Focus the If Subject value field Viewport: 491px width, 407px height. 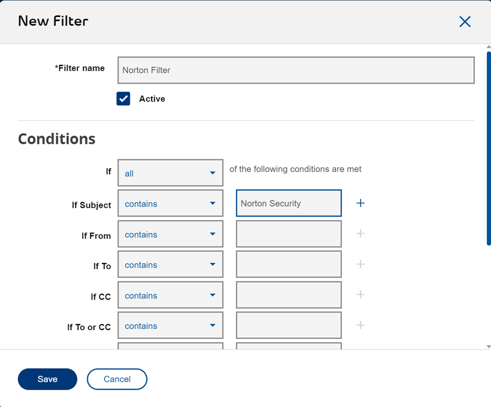pyautogui.click(x=288, y=203)
